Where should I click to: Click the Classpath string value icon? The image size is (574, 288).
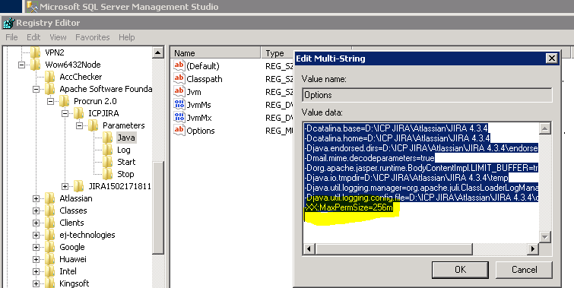pyautogui.click(x=179, y=79)
